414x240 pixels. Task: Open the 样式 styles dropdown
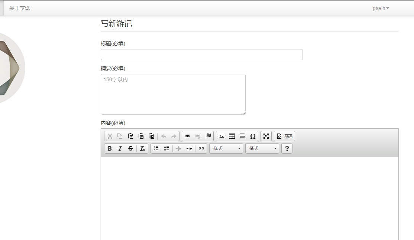(x=226, y=148)
